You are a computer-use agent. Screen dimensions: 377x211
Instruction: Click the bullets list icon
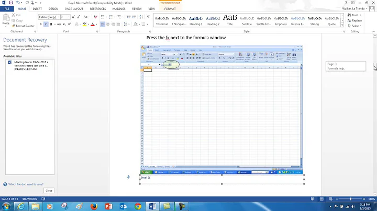tap(104, 17)
